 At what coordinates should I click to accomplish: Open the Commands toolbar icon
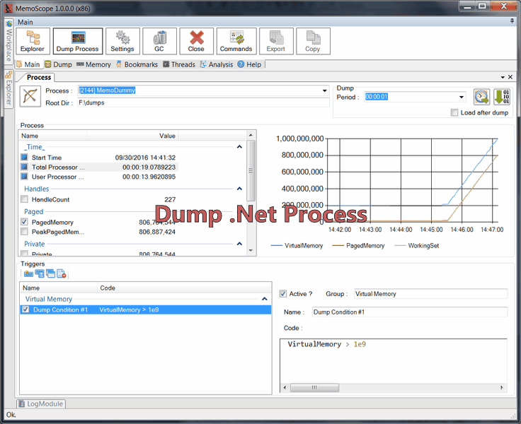coord(236,42)
